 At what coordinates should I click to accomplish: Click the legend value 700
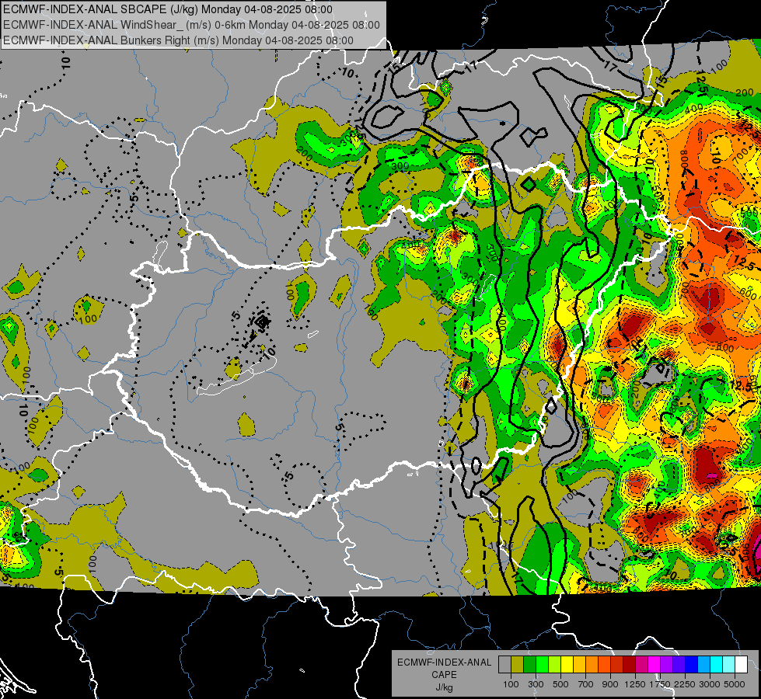[586, 684]
